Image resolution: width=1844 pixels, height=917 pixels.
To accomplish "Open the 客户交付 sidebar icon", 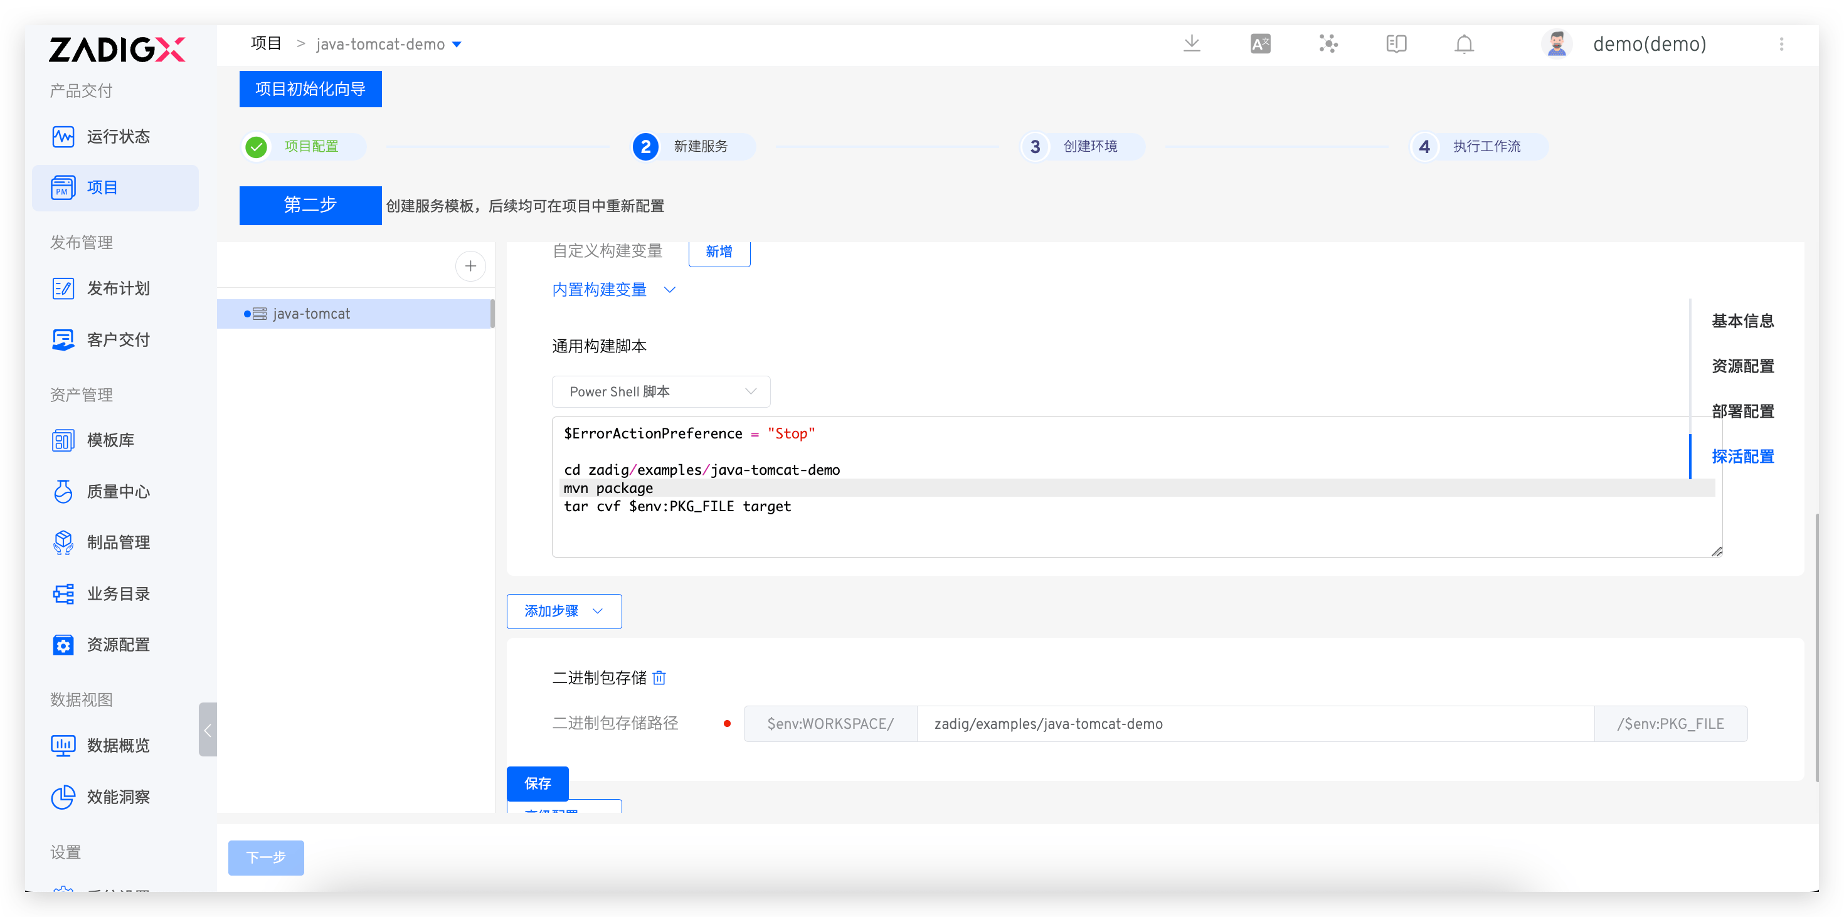I will (63, 339).
